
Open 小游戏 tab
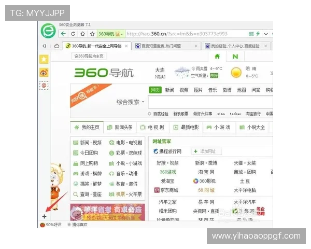click(x=219, y=127)
